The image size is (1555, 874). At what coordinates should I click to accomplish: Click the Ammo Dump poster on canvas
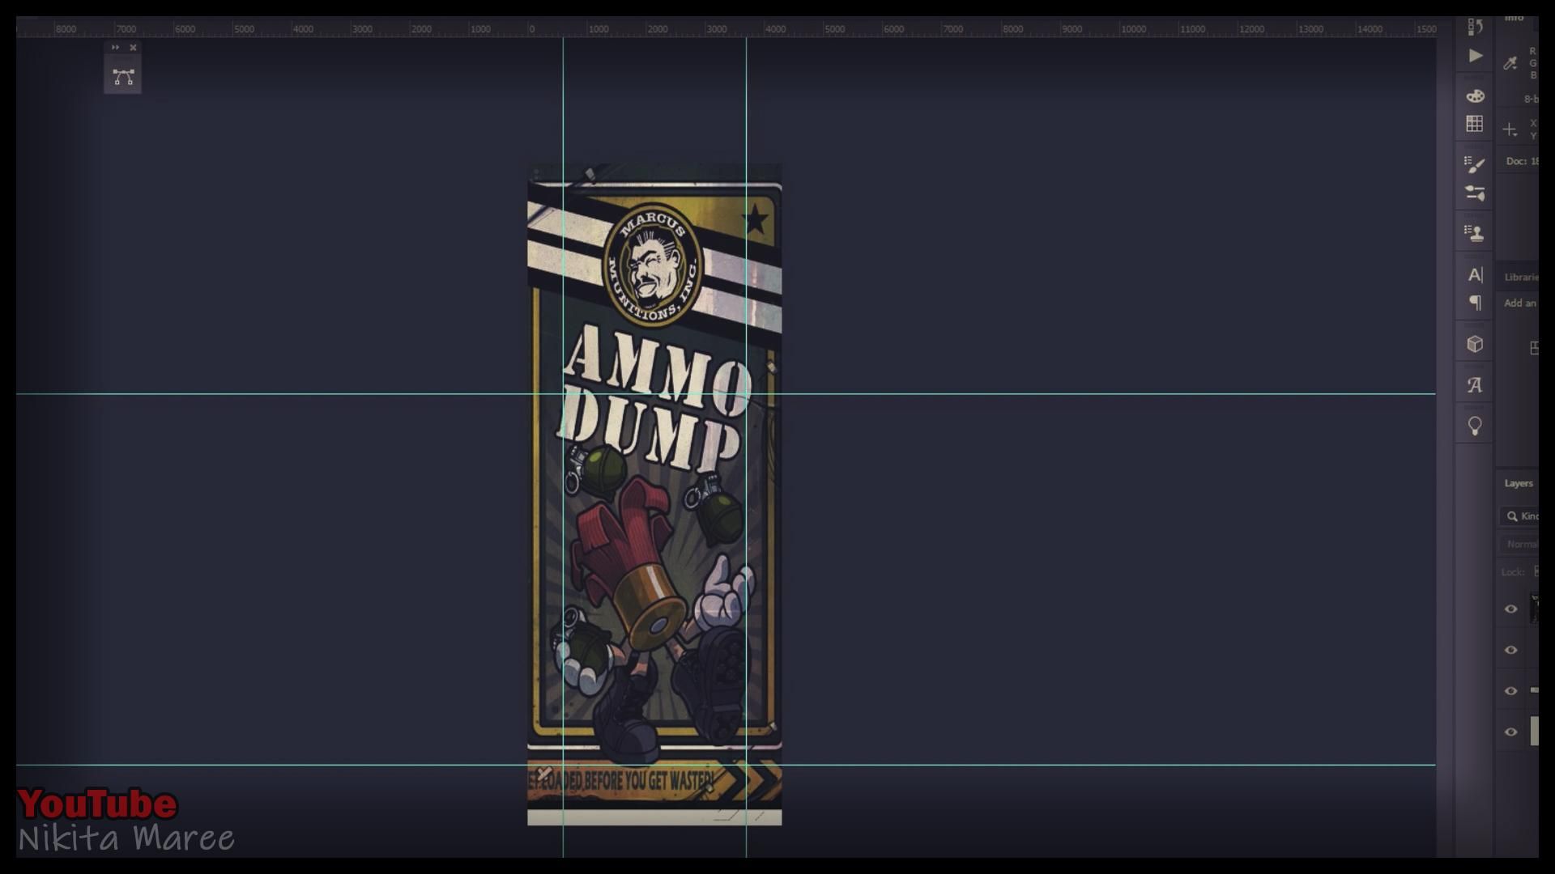654,494
